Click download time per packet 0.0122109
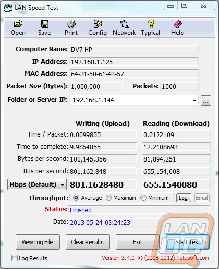This screenshot has height=269, width=219. point(176,134)
